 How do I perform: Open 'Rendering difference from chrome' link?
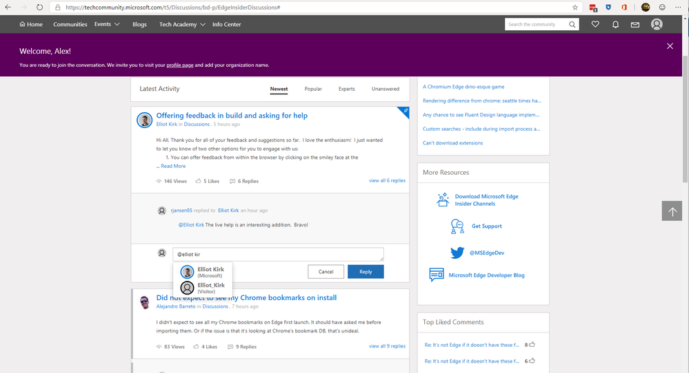click(x=481, y=100)
